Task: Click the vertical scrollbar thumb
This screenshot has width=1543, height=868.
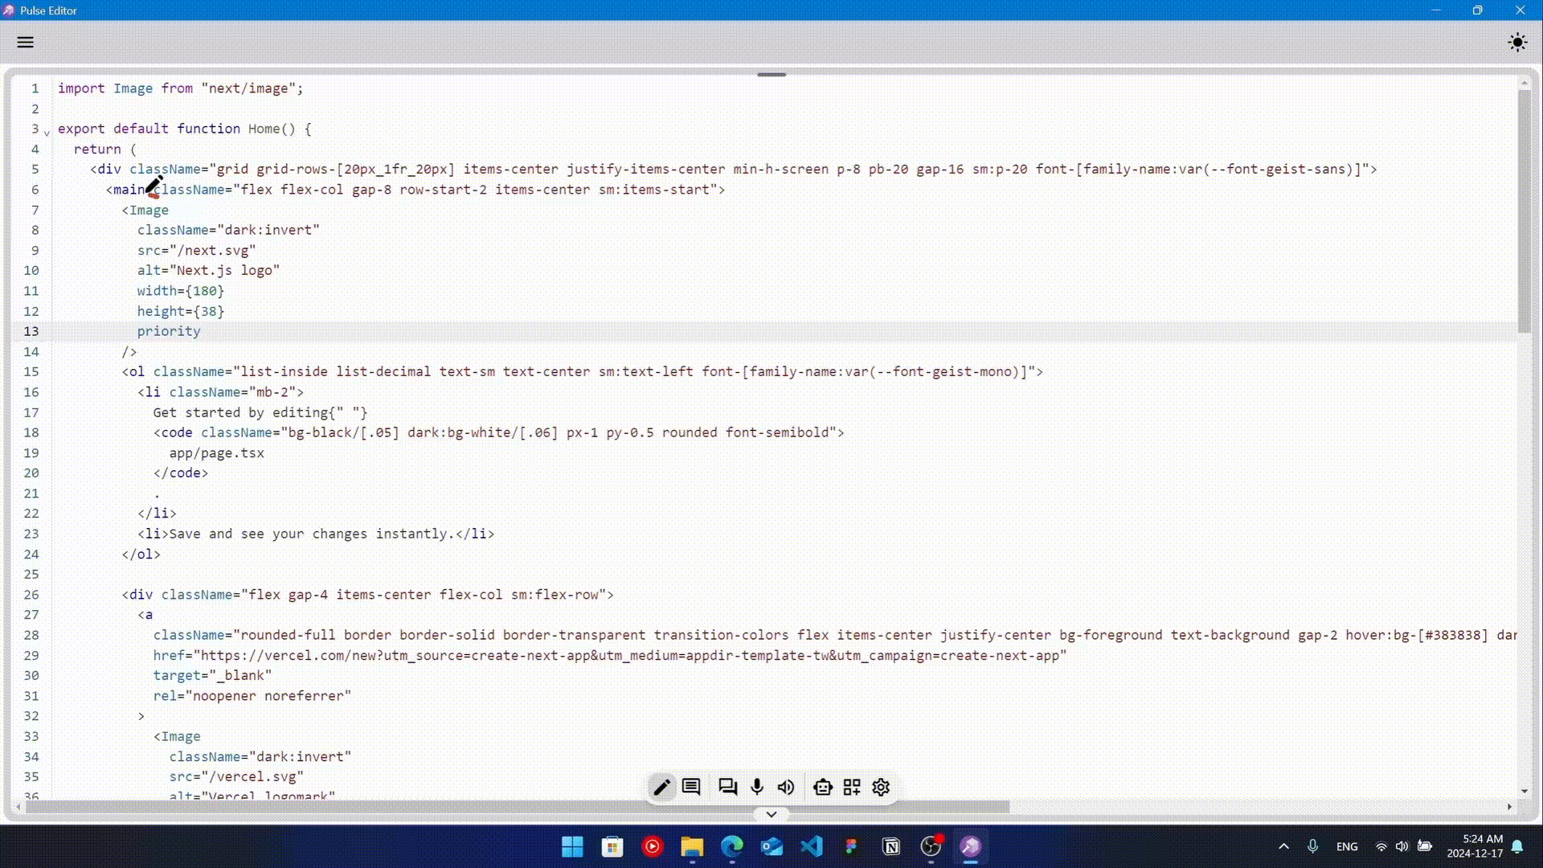Action: coord(1524,209)
